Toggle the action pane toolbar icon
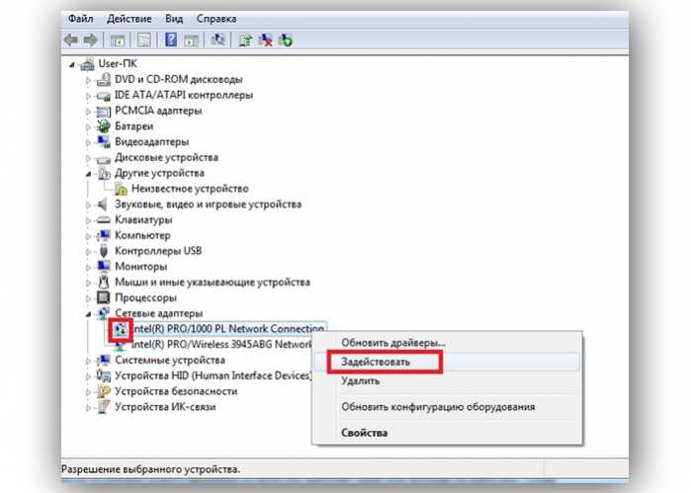The width and height of the screenshot is (691, 493). (191, 41)
